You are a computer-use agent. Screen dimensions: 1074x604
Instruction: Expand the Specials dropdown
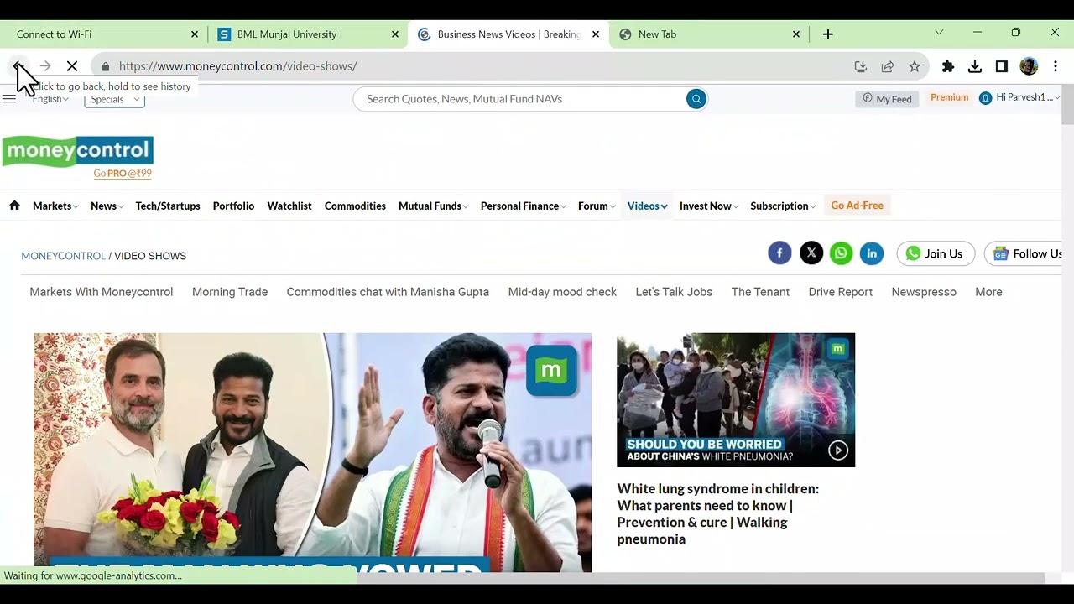(114, 99)
